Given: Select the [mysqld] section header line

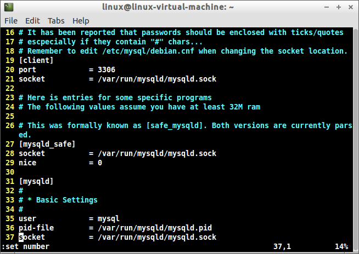Looking at the screenshot, I should 36,181.
